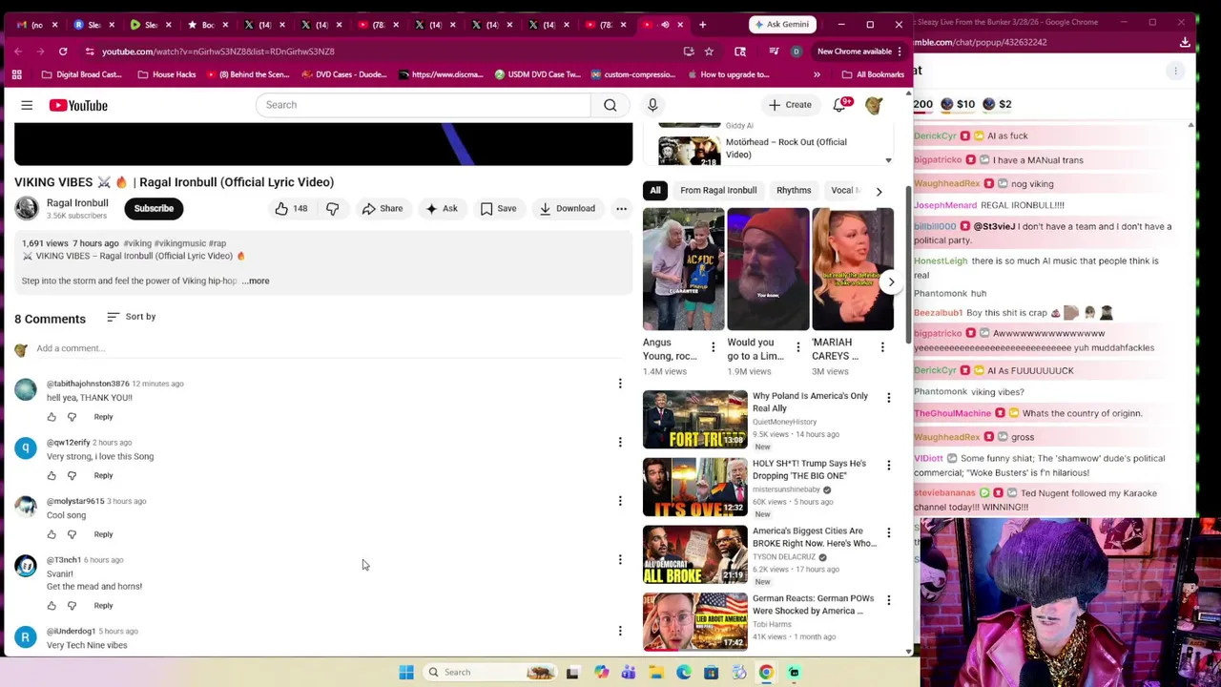Open options menu for qw12erify's comment
The width and height of the screenshot is (1221, 687).
tap(620, 442)
